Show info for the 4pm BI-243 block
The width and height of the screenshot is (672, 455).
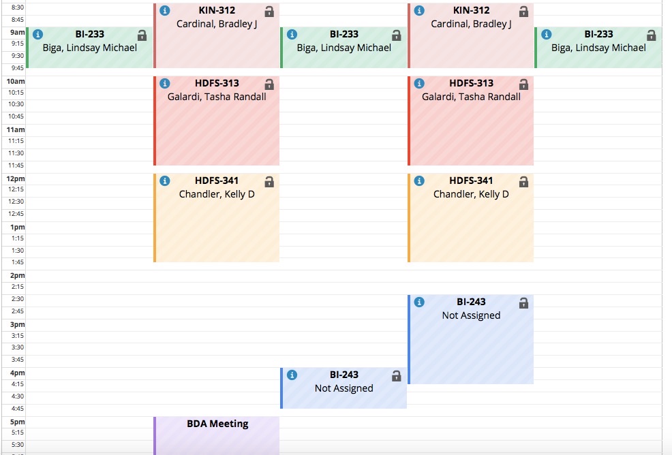point(292,375)
